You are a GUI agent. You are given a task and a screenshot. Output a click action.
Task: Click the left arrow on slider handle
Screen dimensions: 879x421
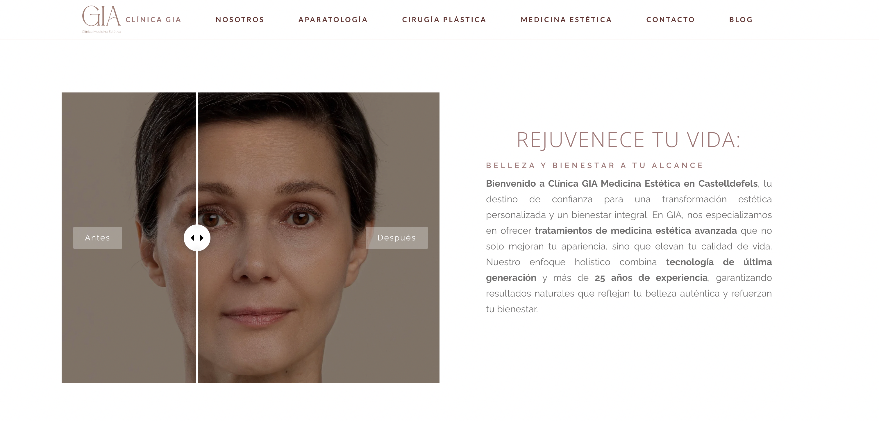(x=192, y=238)
